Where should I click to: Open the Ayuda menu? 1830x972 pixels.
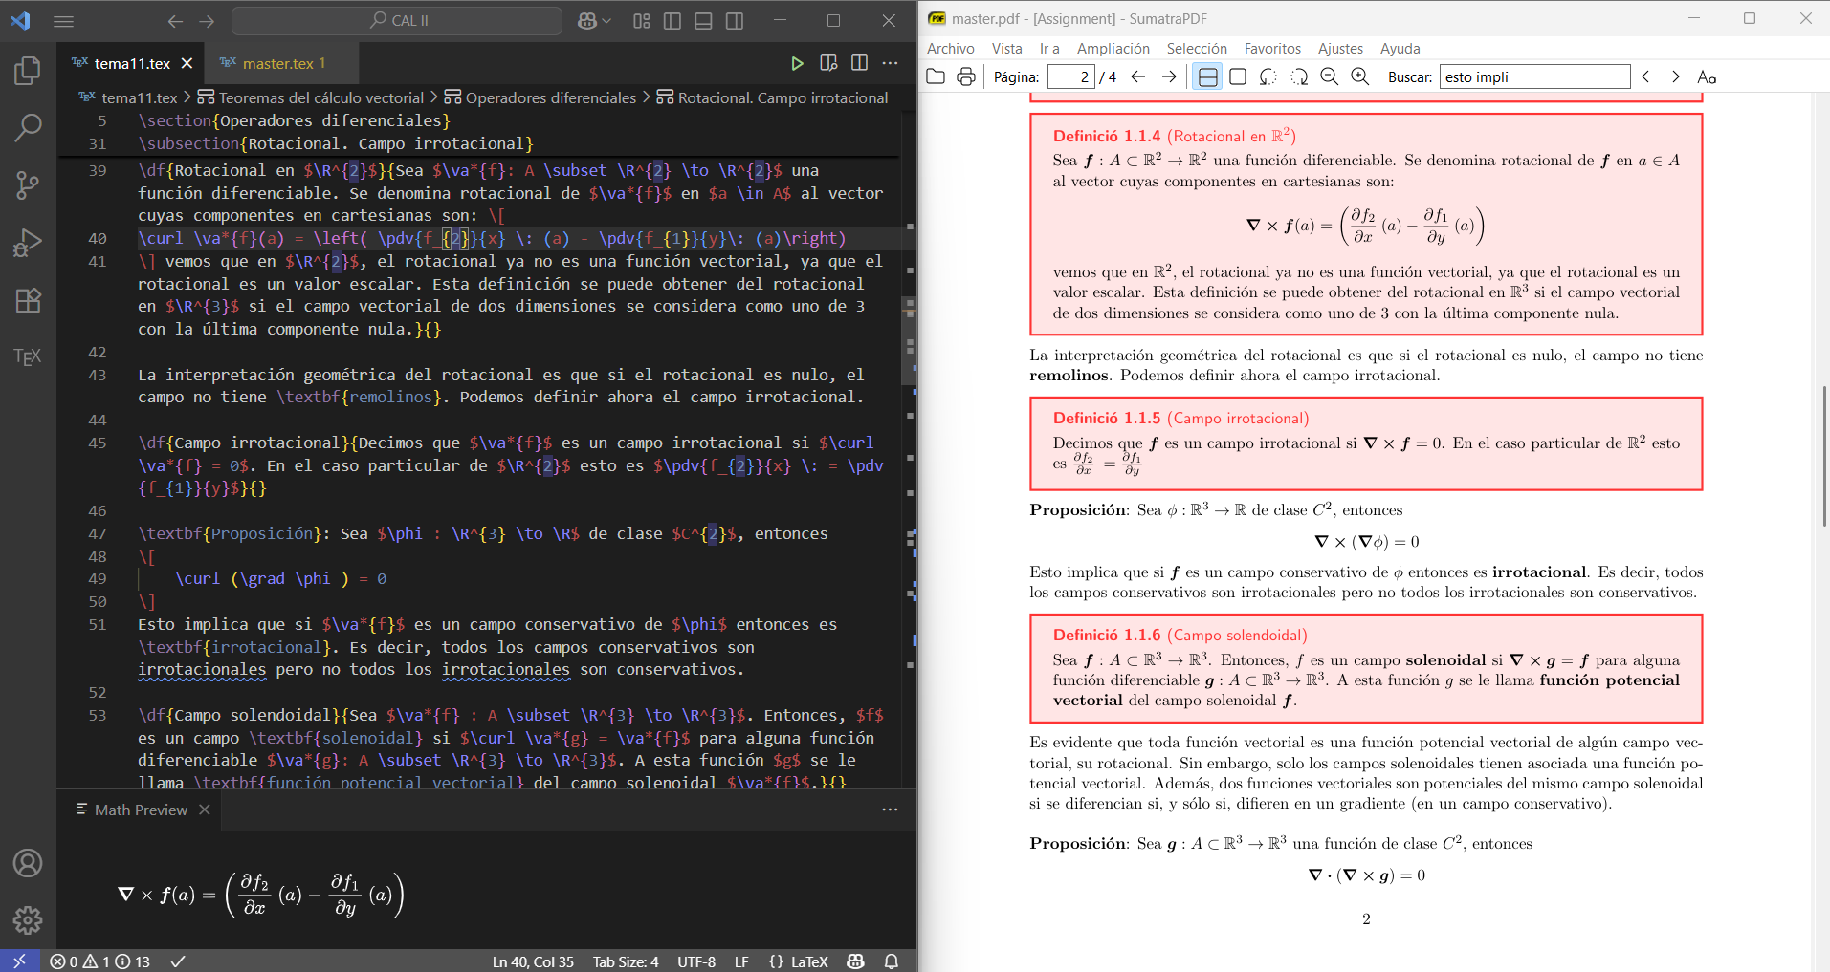coord(1400,48)
